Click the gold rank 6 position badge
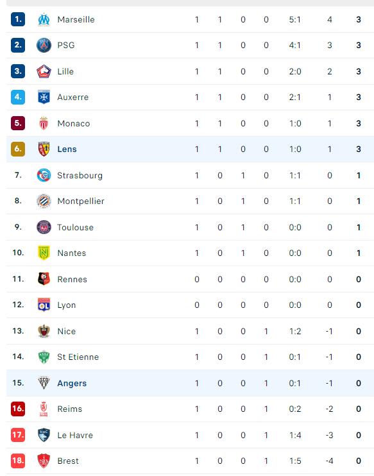Screen dimensions: 374x476 [x=18, y=149]
